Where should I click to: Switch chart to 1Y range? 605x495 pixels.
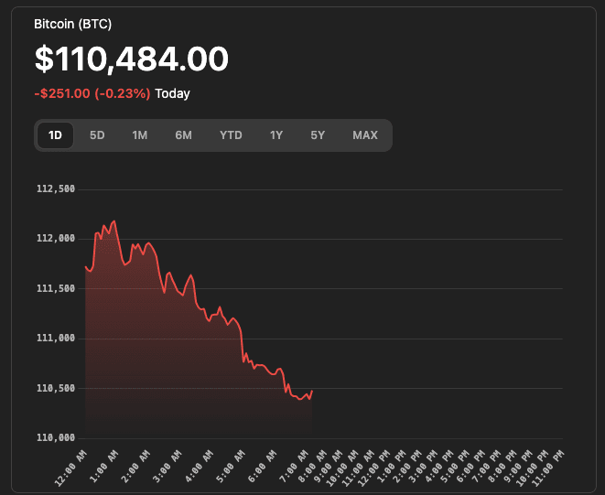275,135
